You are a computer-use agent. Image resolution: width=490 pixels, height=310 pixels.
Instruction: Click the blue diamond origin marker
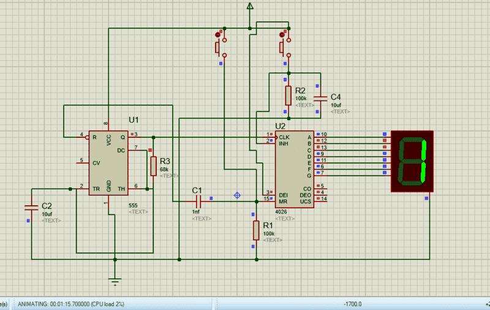point(237,195)
